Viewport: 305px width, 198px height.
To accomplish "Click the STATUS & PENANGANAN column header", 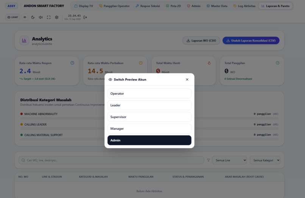I will click(188, 176).
